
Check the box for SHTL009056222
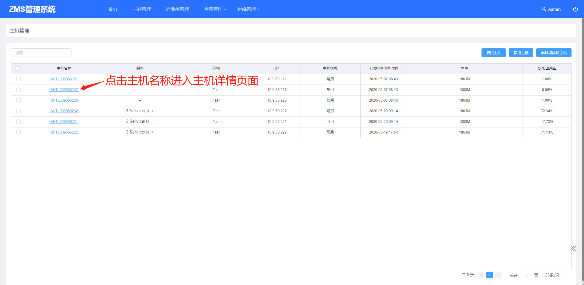click(x=19, y=132)
